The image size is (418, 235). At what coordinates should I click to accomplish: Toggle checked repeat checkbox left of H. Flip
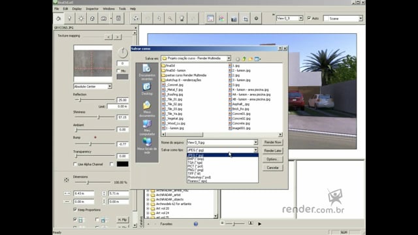coord(75,219)
